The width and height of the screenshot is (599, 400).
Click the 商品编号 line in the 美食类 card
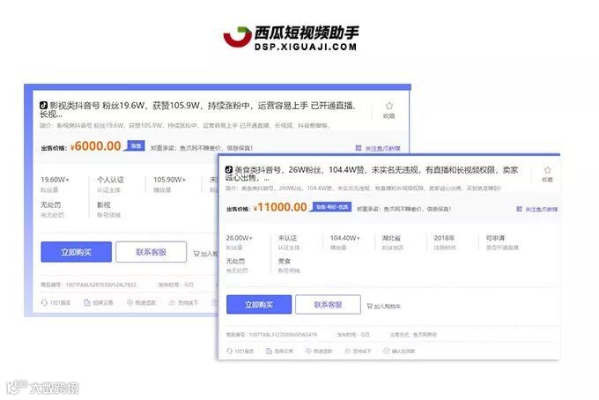pos(271,334)
